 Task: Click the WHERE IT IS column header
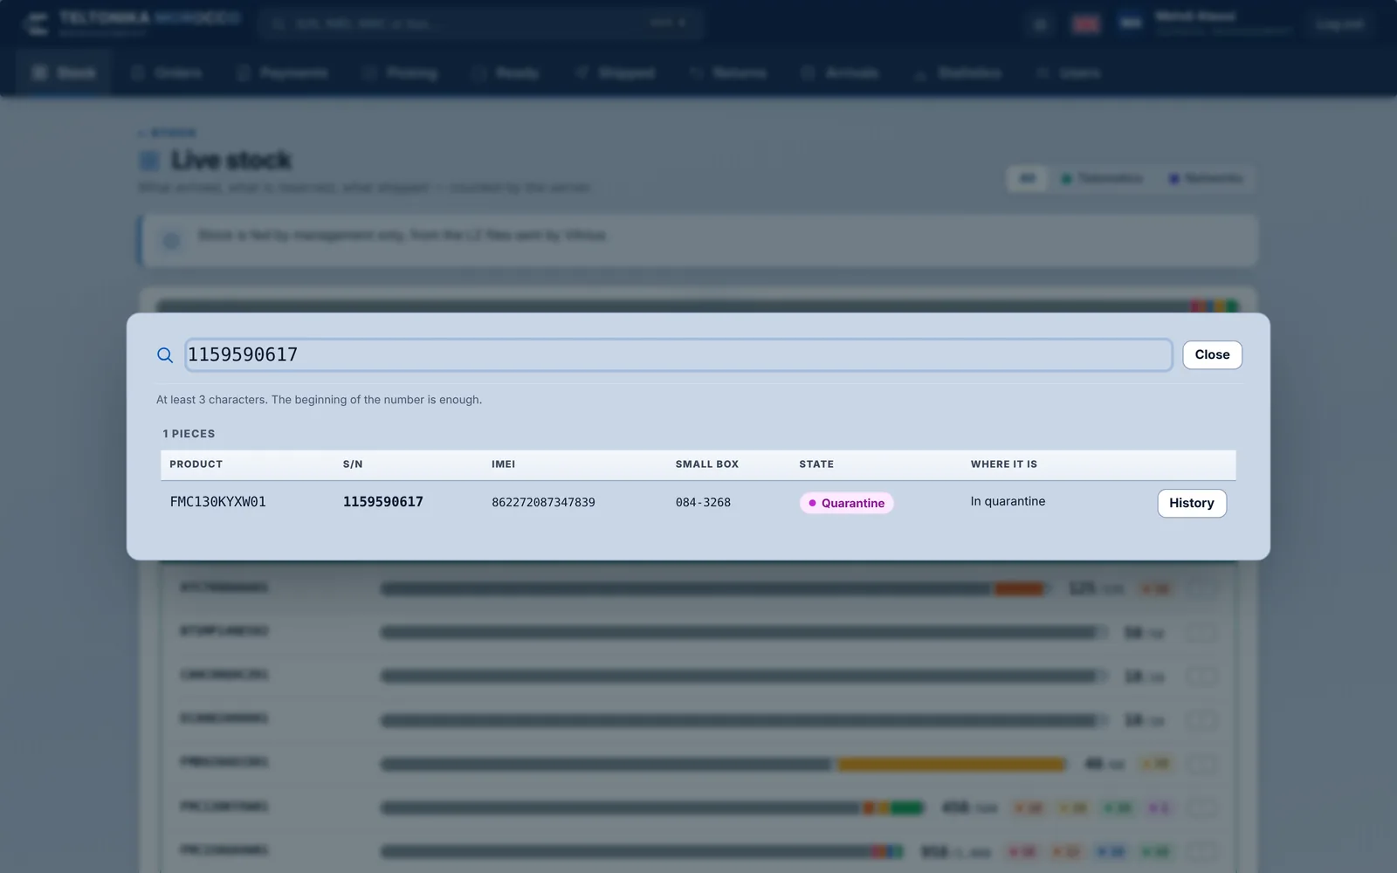1004,464
